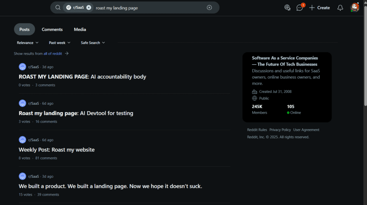
Task: Clear the search query text
Action: (x=209, y=8)
